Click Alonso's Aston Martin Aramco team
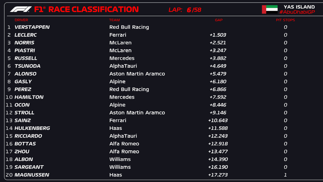Image resolution: width=323 pixels, height=182 pixels. (x=137, y=74)
